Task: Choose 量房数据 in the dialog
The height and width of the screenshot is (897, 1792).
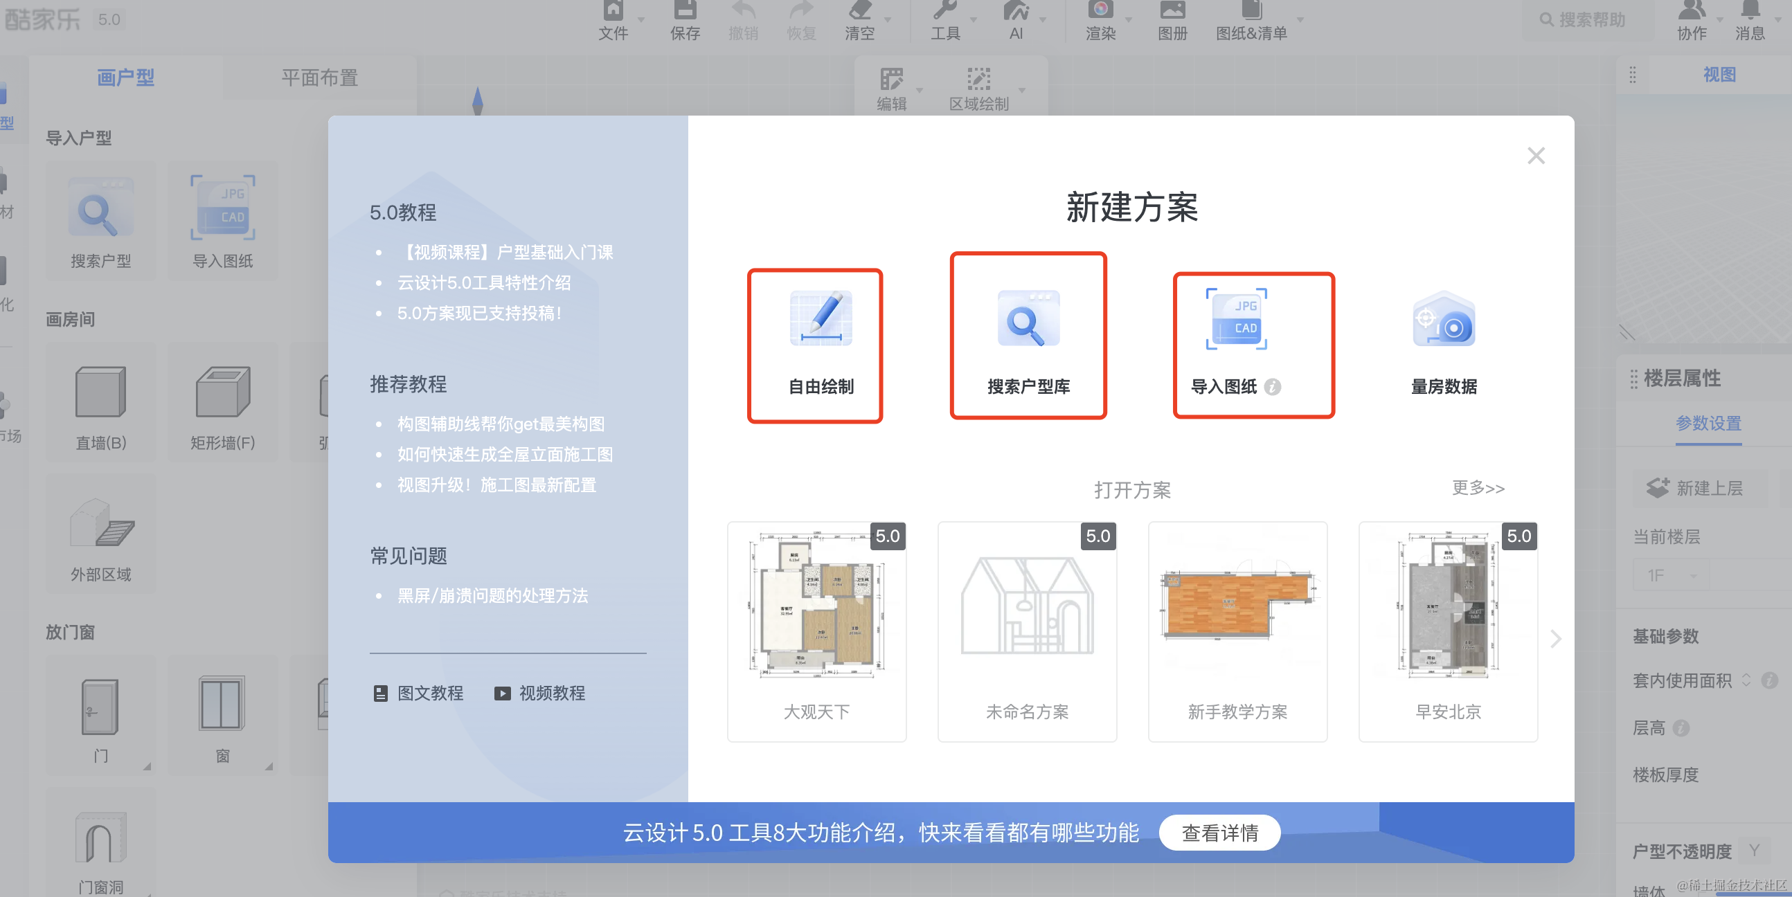Action: (x=1444, y=344)
